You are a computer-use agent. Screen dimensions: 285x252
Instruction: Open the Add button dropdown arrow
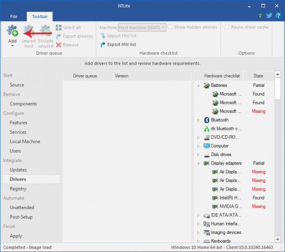click(12, 46)
